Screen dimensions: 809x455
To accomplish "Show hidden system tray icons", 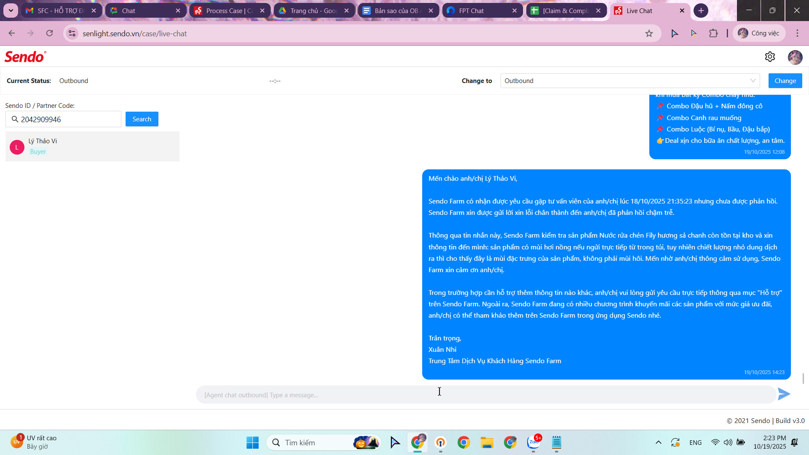I will click(658, 442).
